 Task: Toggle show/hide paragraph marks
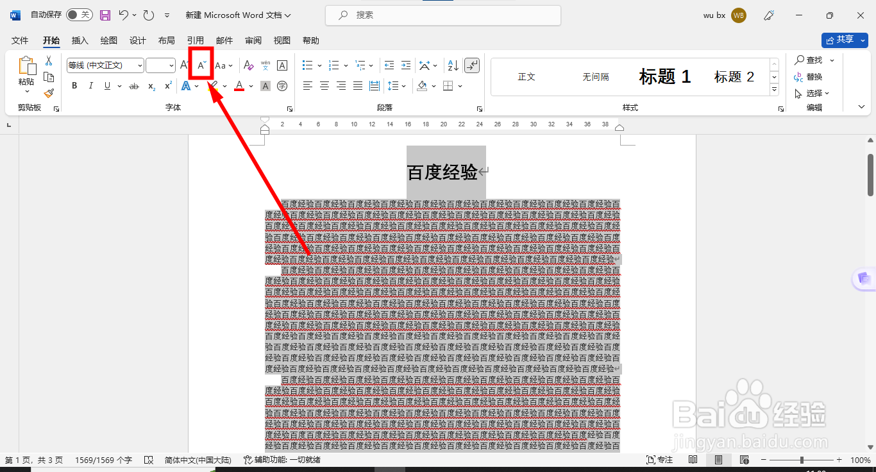coord(471,65)
